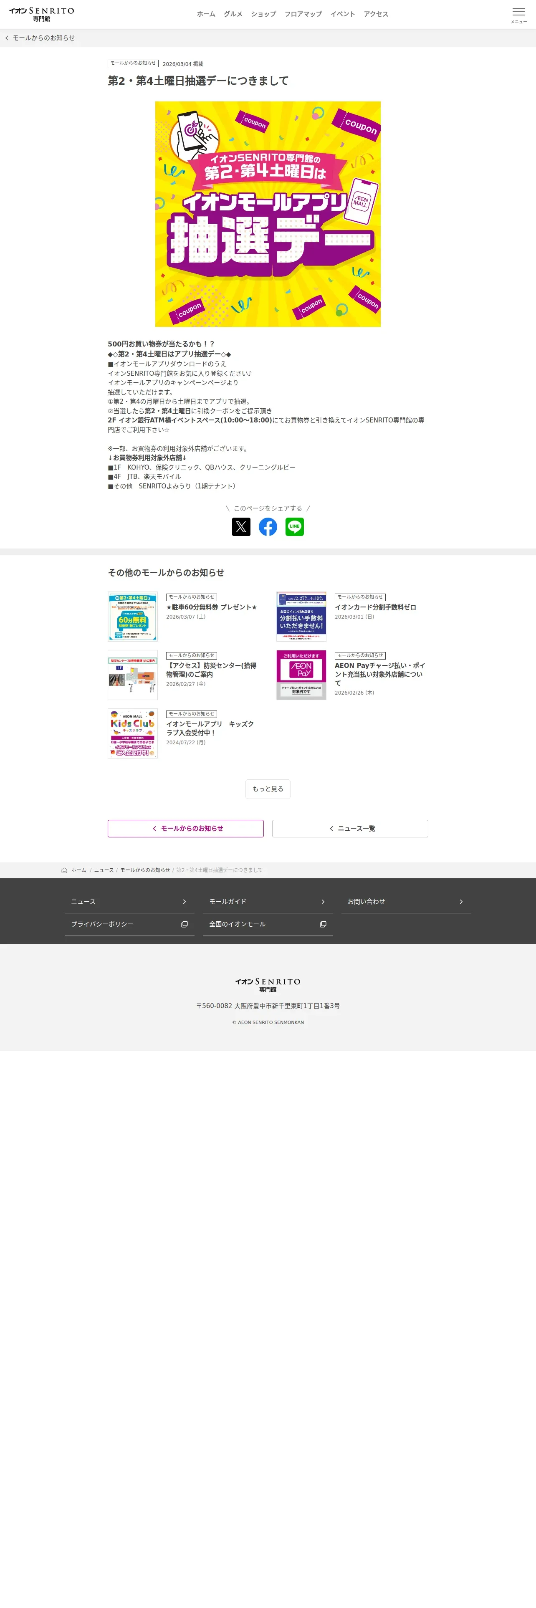The width and height of the screenshot is (536, 1608).
Task: Click モールからのお知らせ in the breadcrumb
Action: (145, 870)
